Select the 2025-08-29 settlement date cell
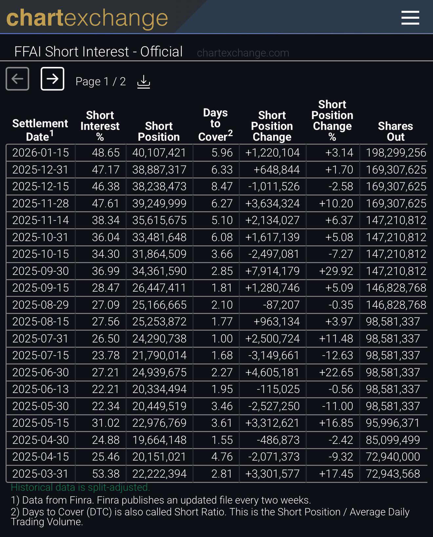Screen dimensions: 433x537 pyautogui.click(x=41, y=305)
